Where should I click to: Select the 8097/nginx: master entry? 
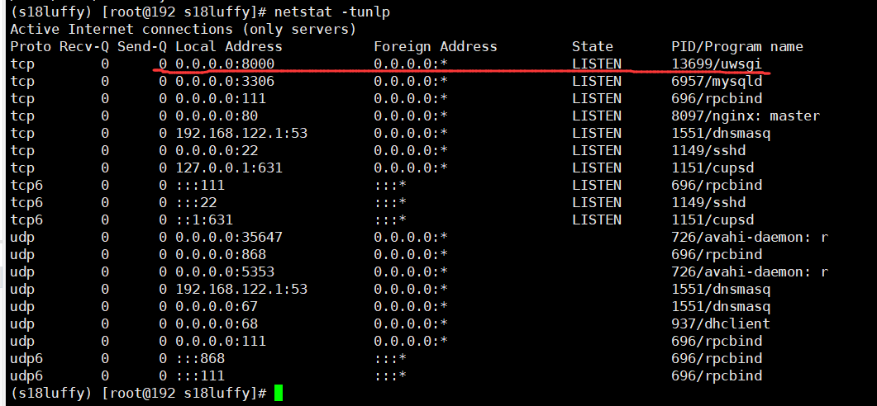coord(746,116)
